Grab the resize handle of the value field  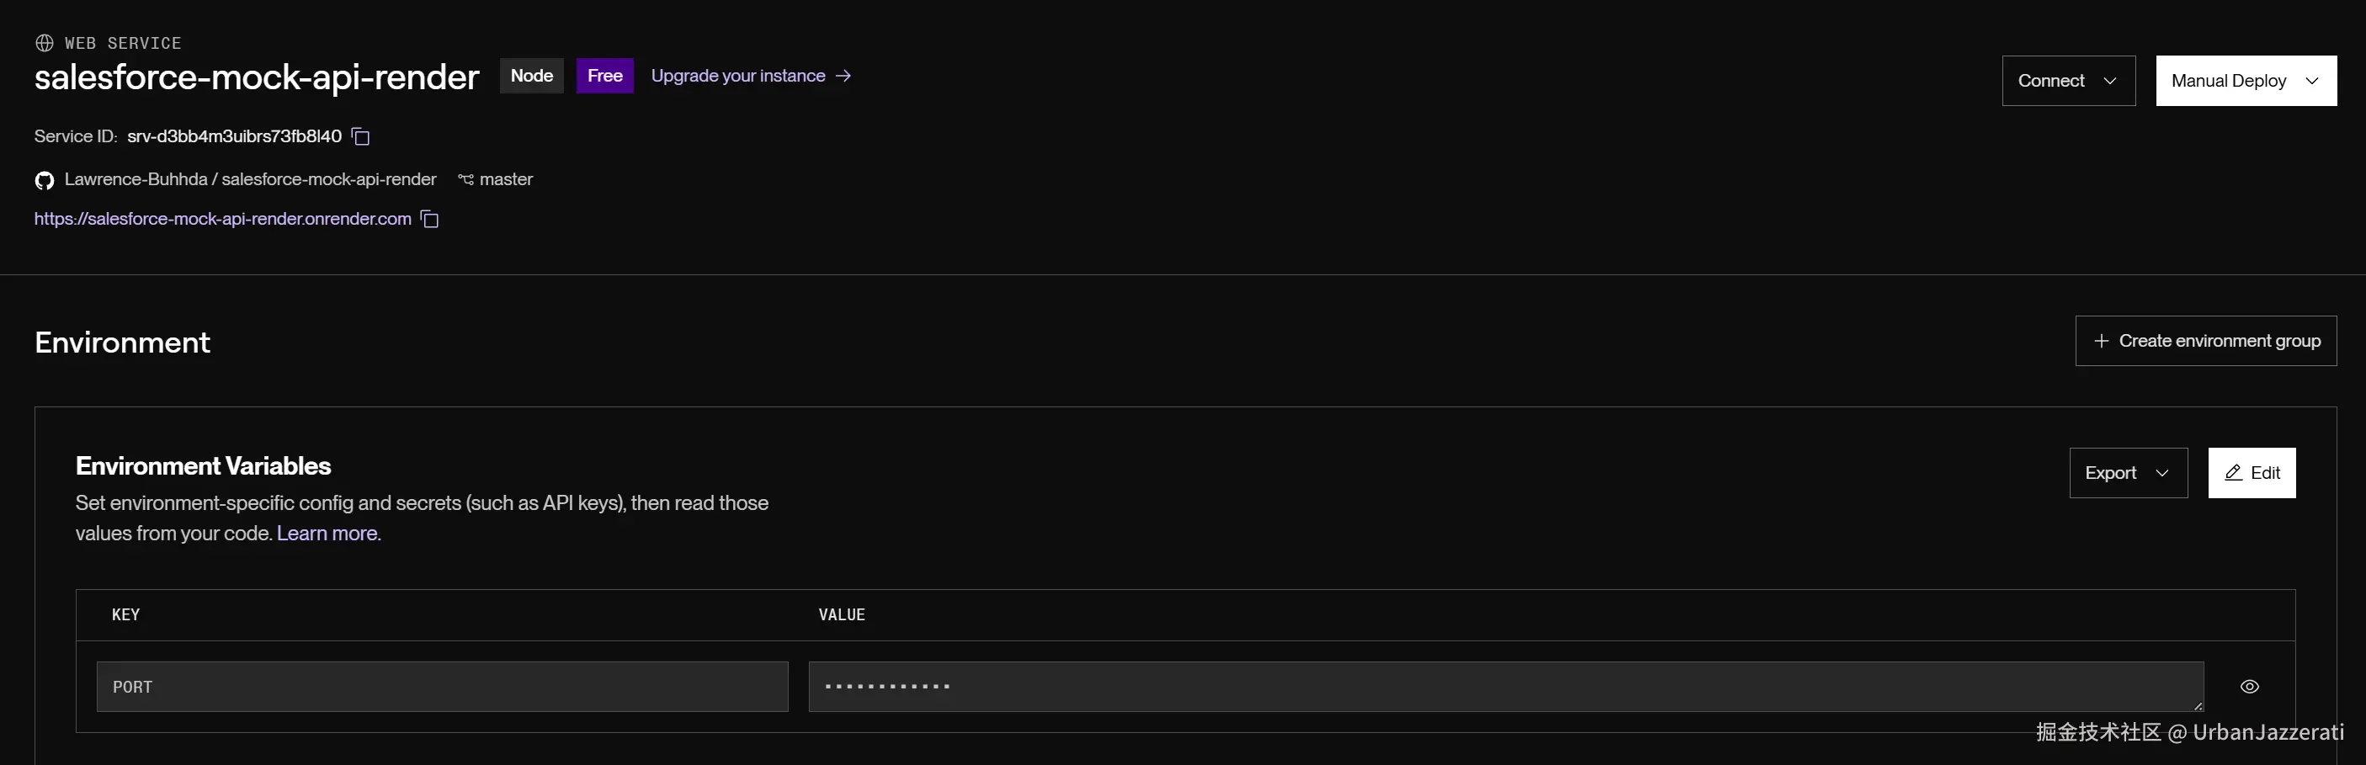click(x=2198, y=706)
